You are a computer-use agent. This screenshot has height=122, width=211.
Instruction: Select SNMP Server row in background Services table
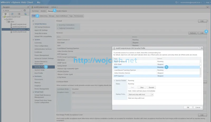coord(84,63)
